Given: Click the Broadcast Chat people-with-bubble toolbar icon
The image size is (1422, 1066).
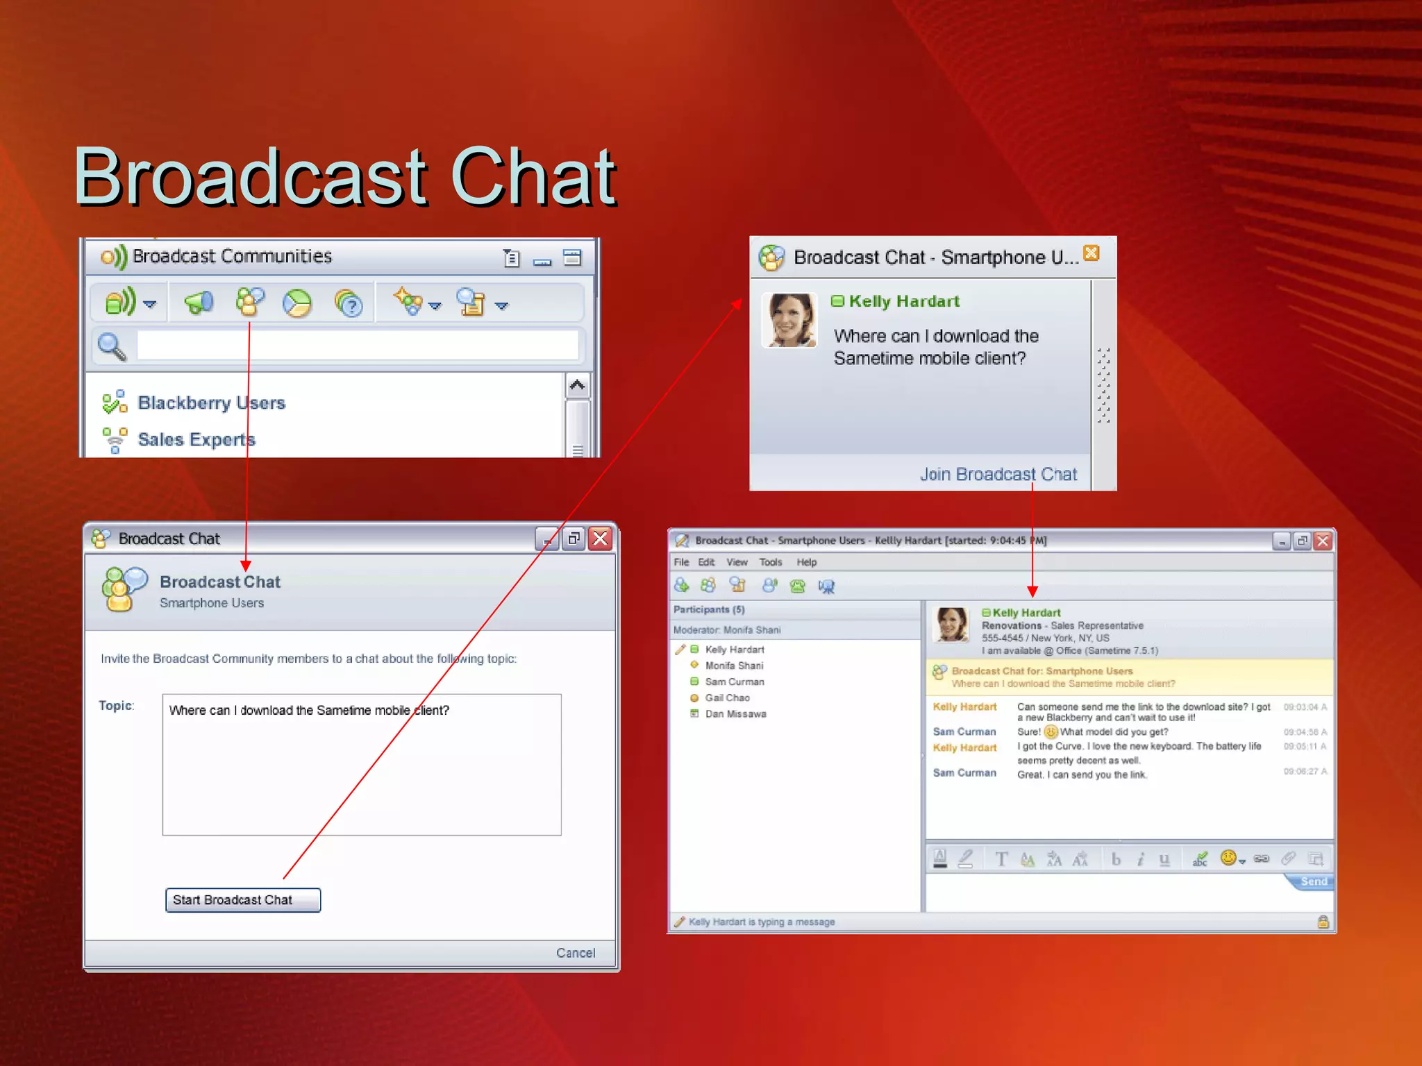Looking at the screenshot, I should coord(250,303).
